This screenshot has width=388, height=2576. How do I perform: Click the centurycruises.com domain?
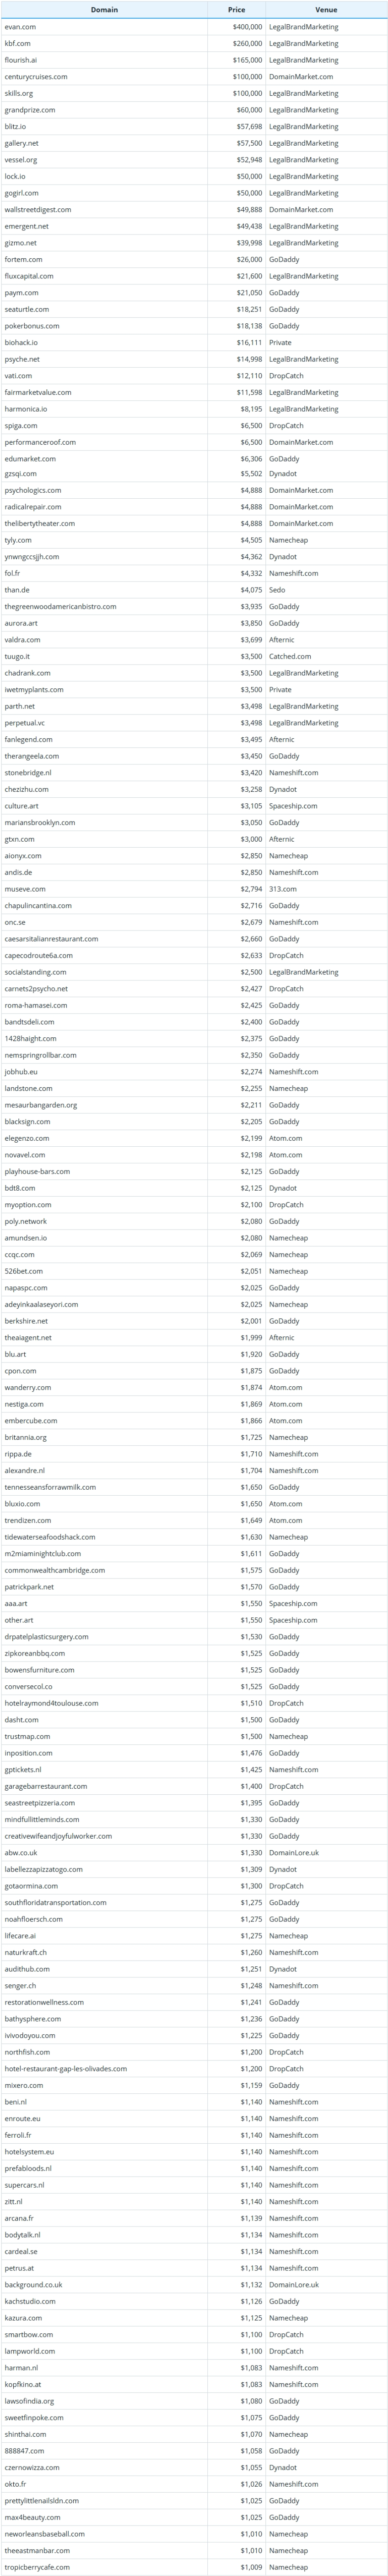click(x=36, y=77)
